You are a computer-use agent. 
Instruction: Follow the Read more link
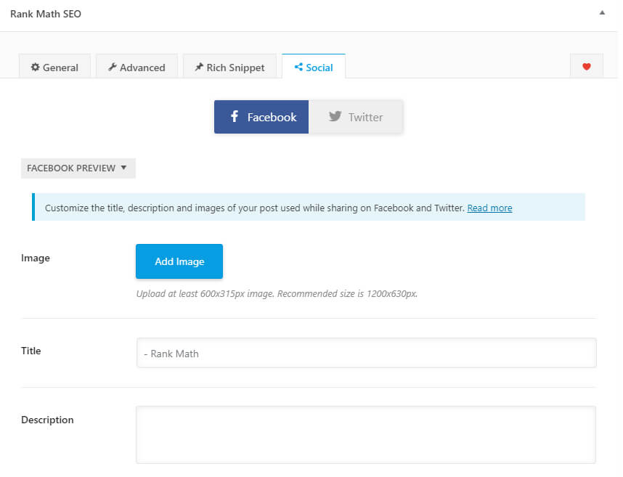[x=489, y=208]
